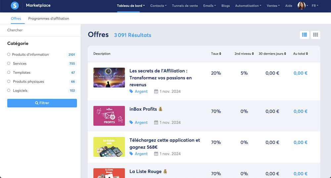Open Téléchargez cette application et gagnez 568€ offer
The image size is (331, 178).
click(x=165, y=143)
